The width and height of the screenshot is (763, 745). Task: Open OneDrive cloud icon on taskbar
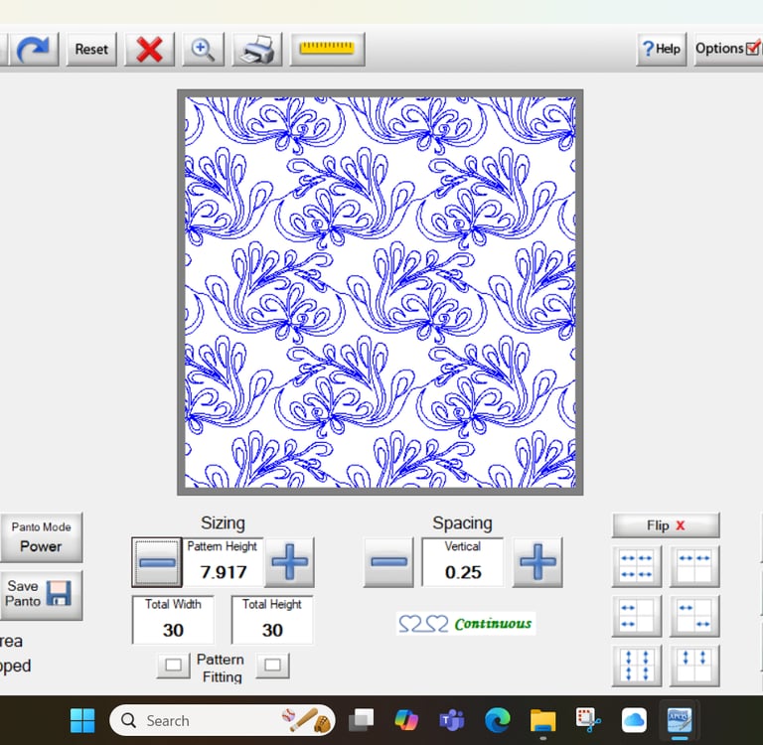(x=634, y=720)
